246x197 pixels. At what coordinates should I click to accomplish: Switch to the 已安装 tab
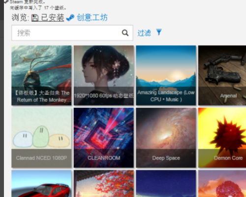pos(48,18)
